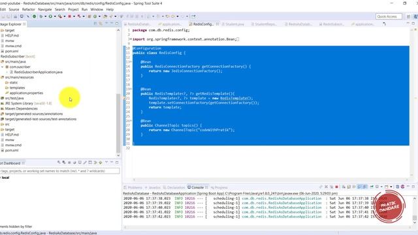Toggle Word Wrap in Console
The height and width of the screenshot is (235, 418).
(354, 187)
